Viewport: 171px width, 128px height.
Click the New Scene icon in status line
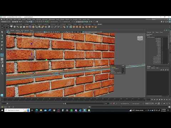pos(13,22)
